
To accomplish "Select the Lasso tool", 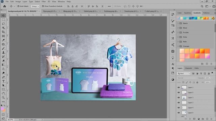I will (x=3, y=24).
